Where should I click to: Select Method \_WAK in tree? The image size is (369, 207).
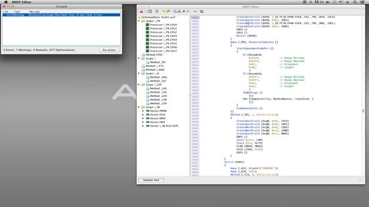pyautogui.click(x=155, y=70)
